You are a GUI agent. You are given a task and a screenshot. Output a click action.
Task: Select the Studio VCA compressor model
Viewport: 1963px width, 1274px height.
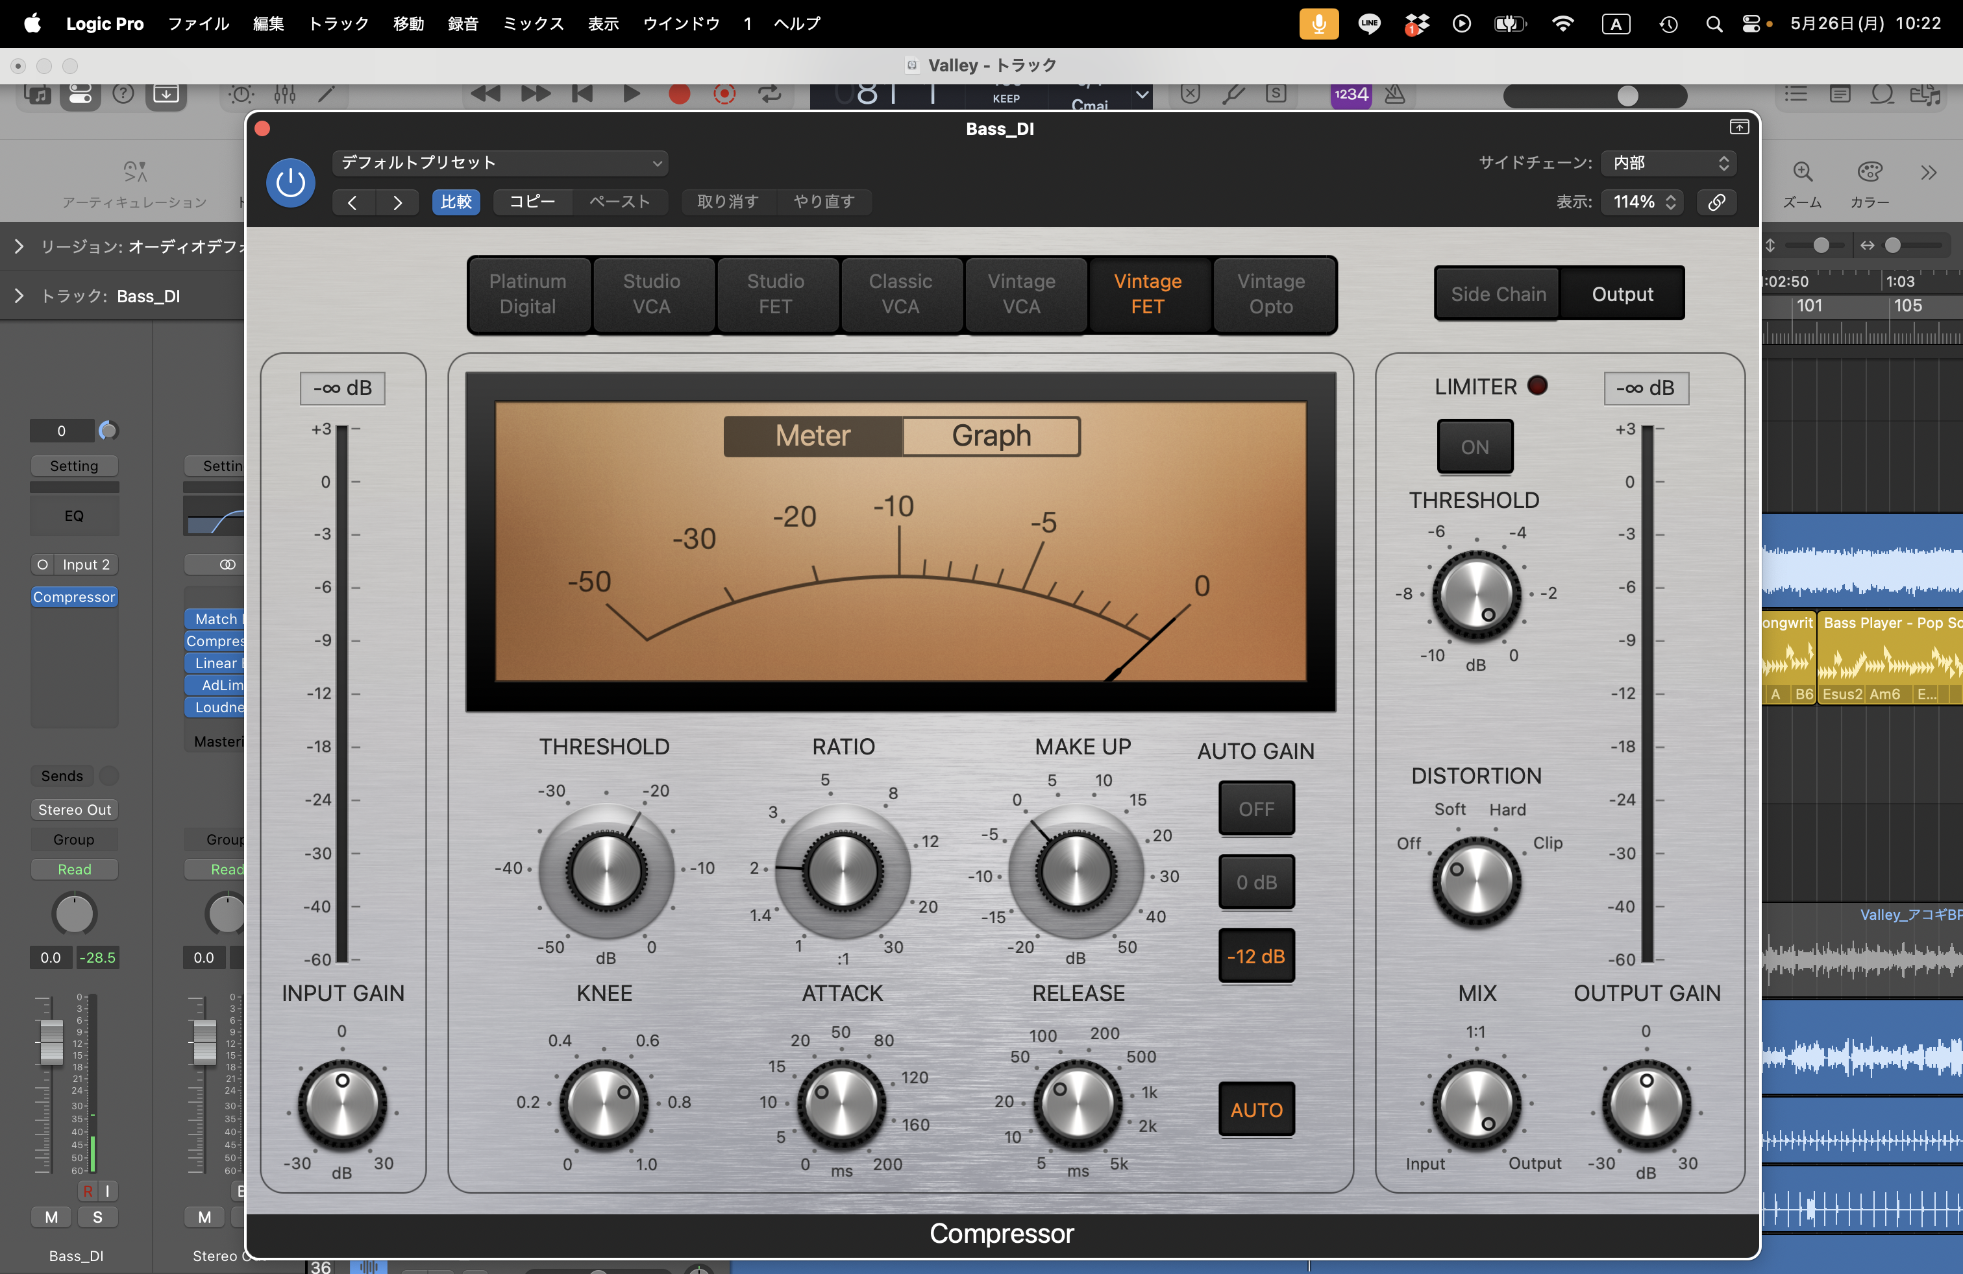pos(652,294)
